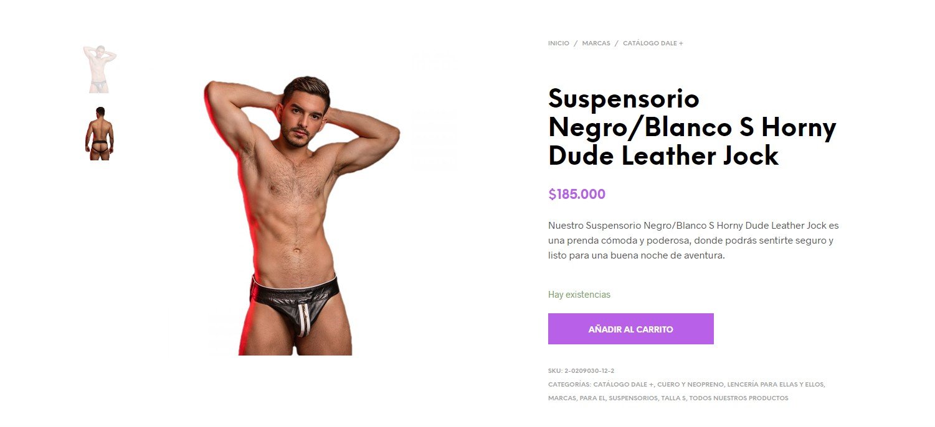Open CATÁLOGO DALE + category link
Image resolution: width=935 pixels, height=427 pixels.
point(624,385)
